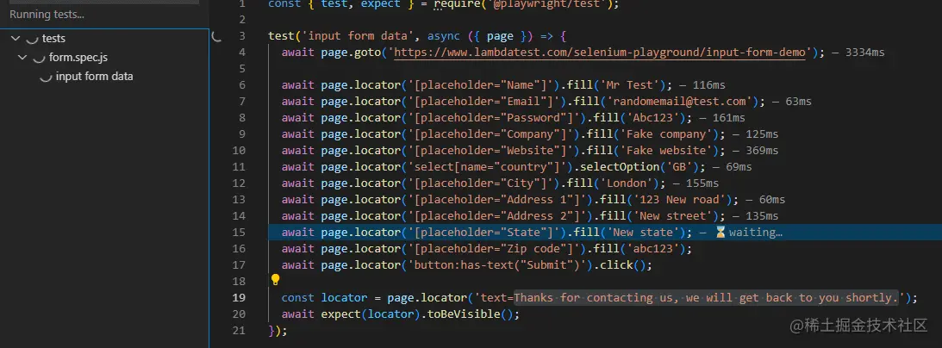The image size is (942, 348).
Task: Click 'randomemail@test.com' string
Action: click(x=678, y=102)
